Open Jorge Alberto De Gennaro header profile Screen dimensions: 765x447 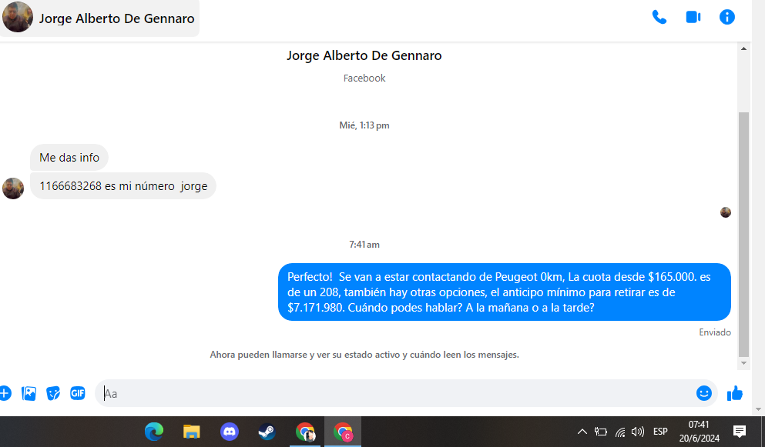coord(100,18)
